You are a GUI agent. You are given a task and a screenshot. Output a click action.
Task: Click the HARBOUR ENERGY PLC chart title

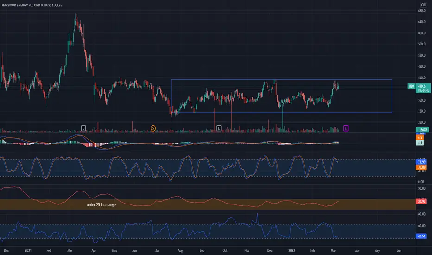click(x=32, y=5)
